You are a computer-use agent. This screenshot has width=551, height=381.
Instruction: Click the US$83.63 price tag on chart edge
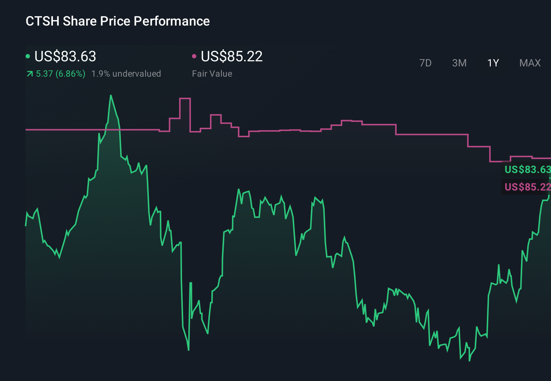(527, 170)
